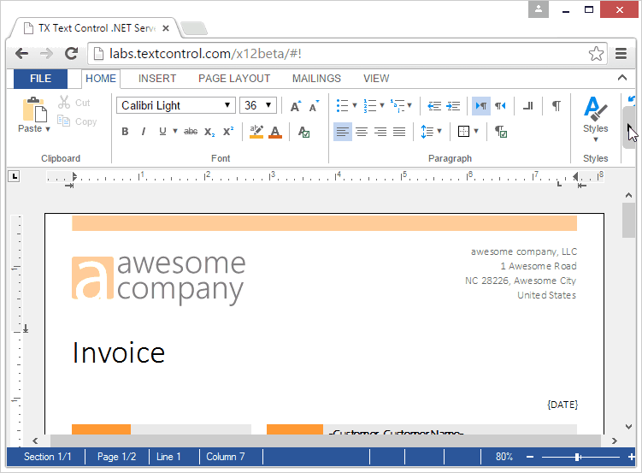Image resolution: width=642 pixels, height=473 pixels.
Task: Open the font name dropdown
Action: (x=176, y=105)
